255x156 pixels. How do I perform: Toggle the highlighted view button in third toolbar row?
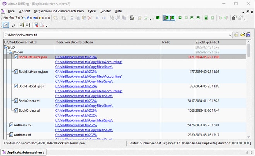(x=6, y=25)
